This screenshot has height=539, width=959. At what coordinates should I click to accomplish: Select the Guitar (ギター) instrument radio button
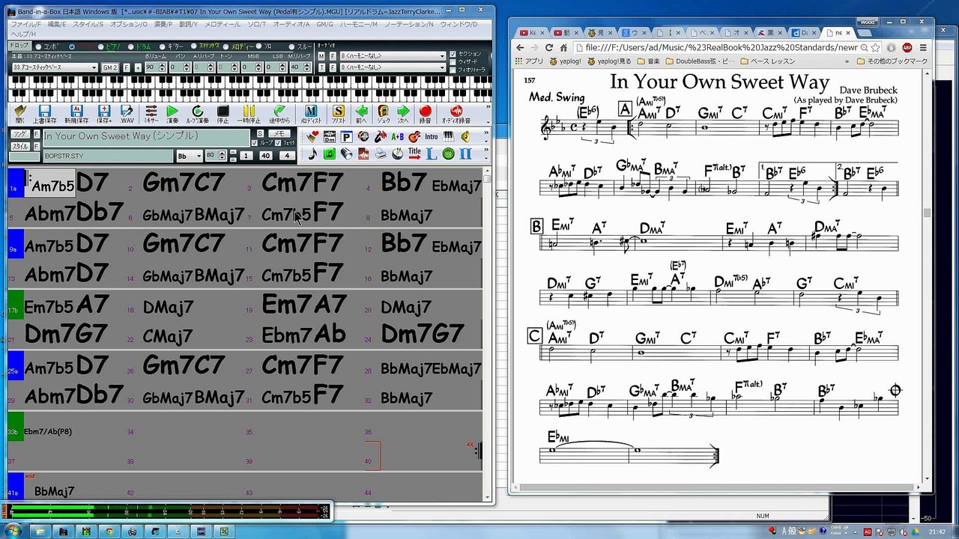(161, 46)
